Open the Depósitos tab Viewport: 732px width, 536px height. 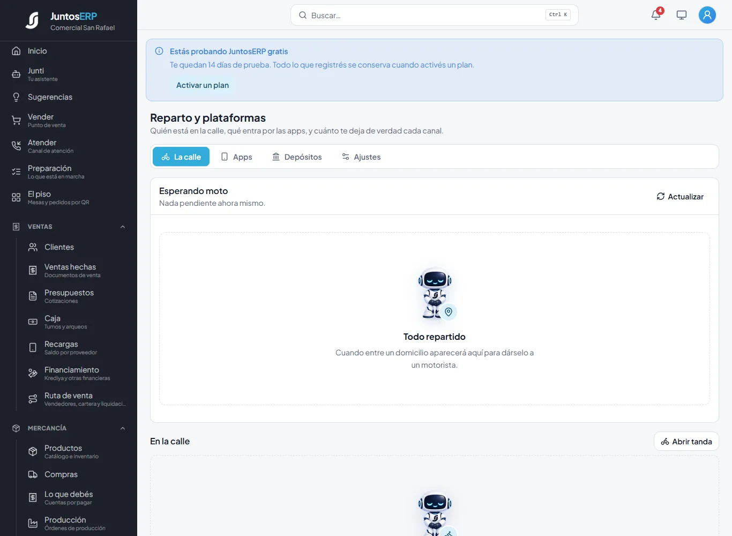pyautogui.click(x=297, y=157)
